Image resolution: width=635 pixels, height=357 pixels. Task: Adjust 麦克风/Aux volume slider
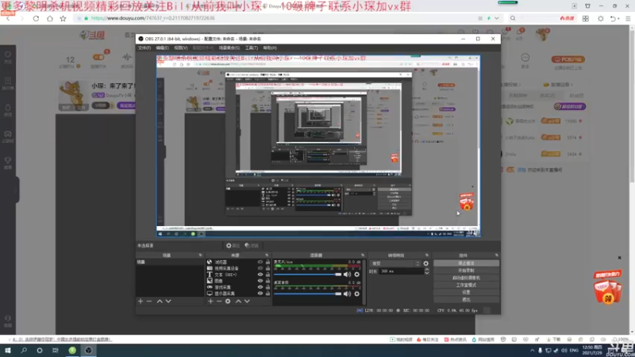[308, 274]
